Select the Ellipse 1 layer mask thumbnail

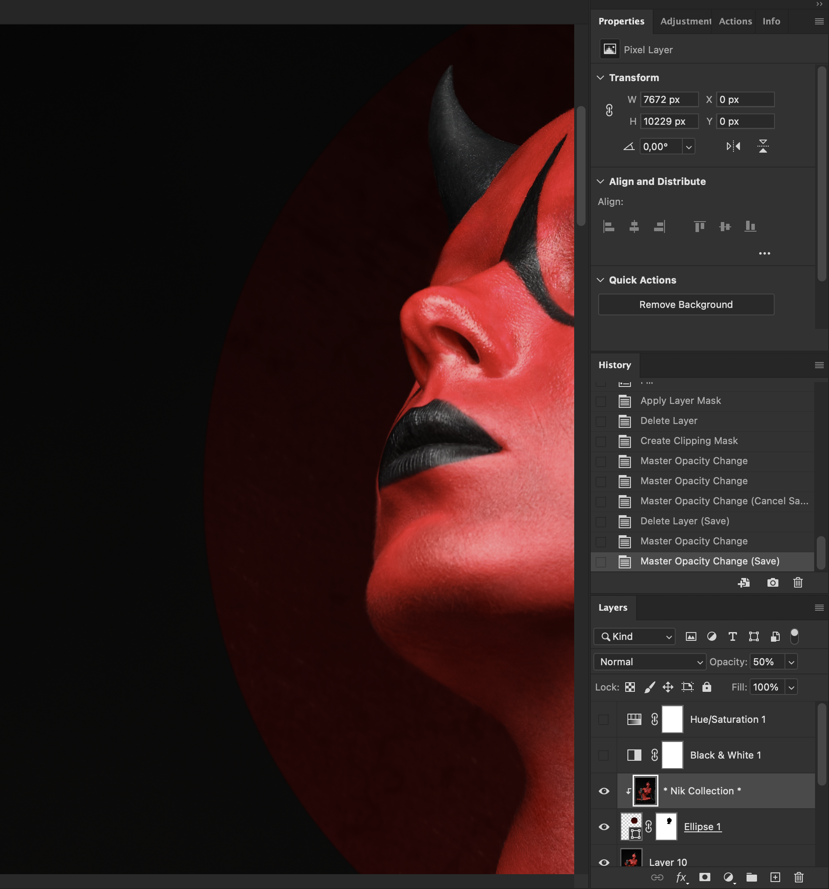pyautogui.click(x=666, y=827)
